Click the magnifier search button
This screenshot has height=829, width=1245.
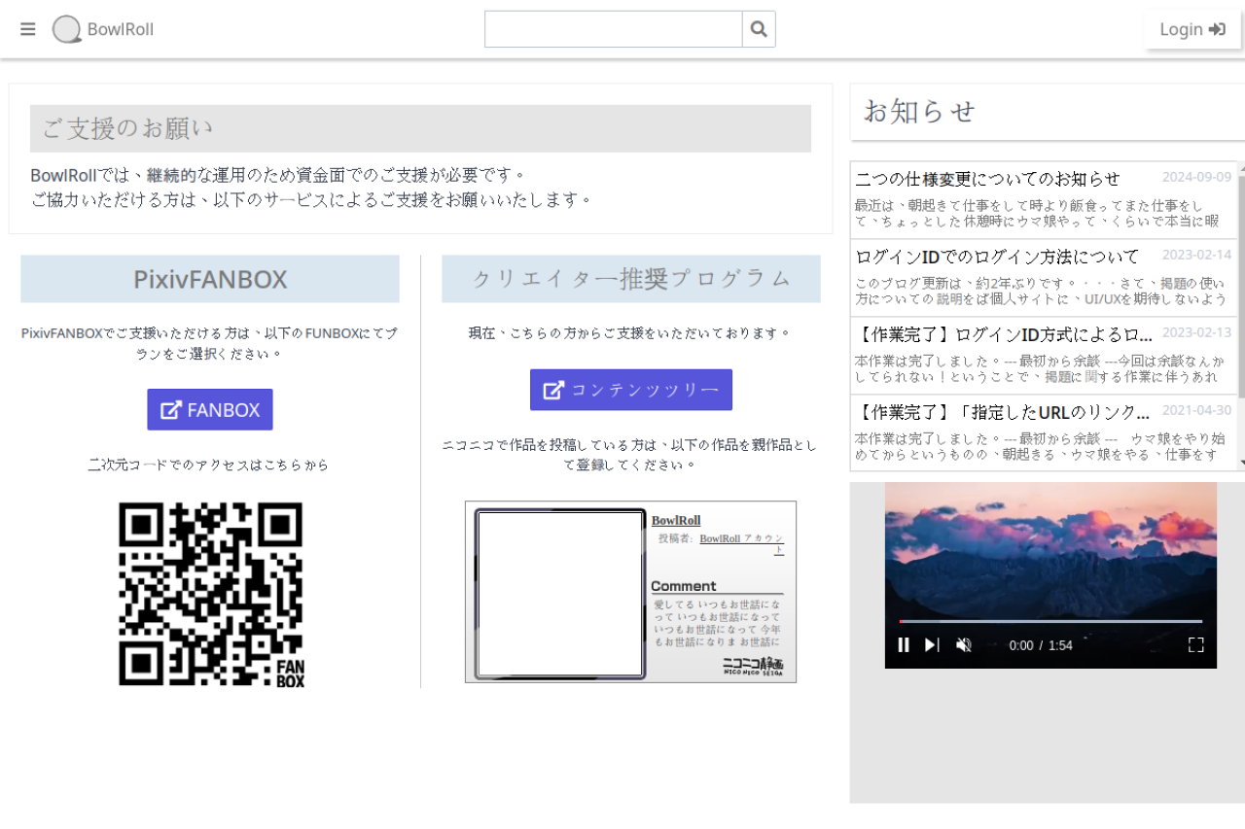759,29
